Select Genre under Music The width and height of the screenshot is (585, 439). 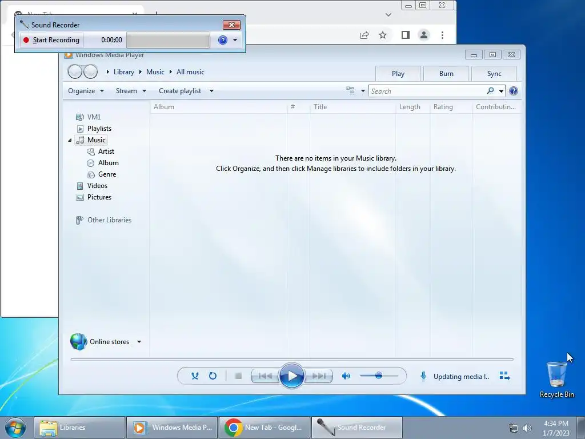[102, 174]
